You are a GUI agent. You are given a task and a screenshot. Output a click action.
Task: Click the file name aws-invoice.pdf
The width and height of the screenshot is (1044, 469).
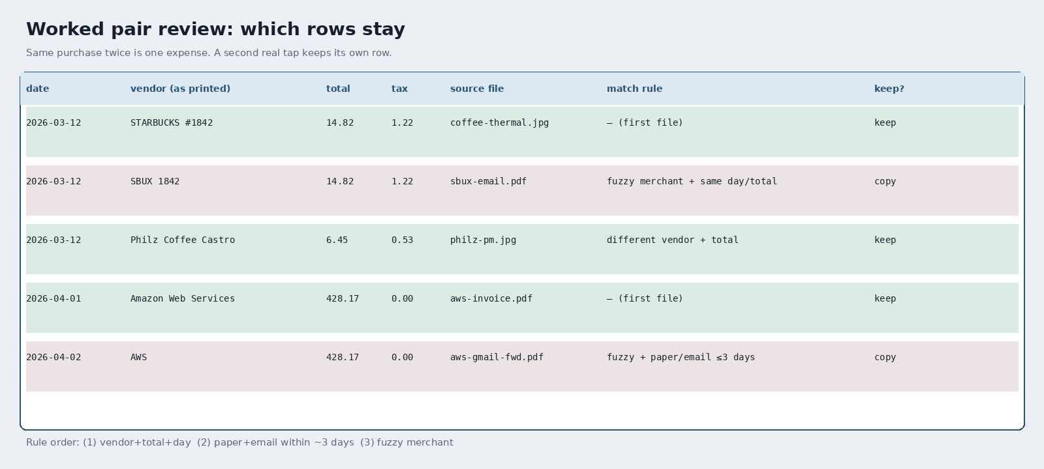point(491,298)
